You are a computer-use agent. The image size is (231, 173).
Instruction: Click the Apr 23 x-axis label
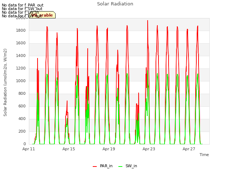tap(149, 149)
